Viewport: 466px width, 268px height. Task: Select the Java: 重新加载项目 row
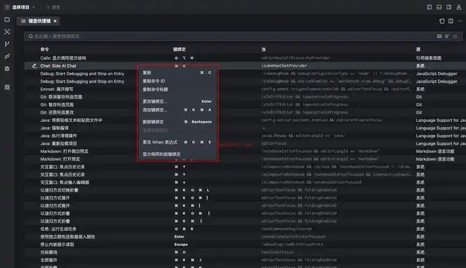[x=245, y=143]
